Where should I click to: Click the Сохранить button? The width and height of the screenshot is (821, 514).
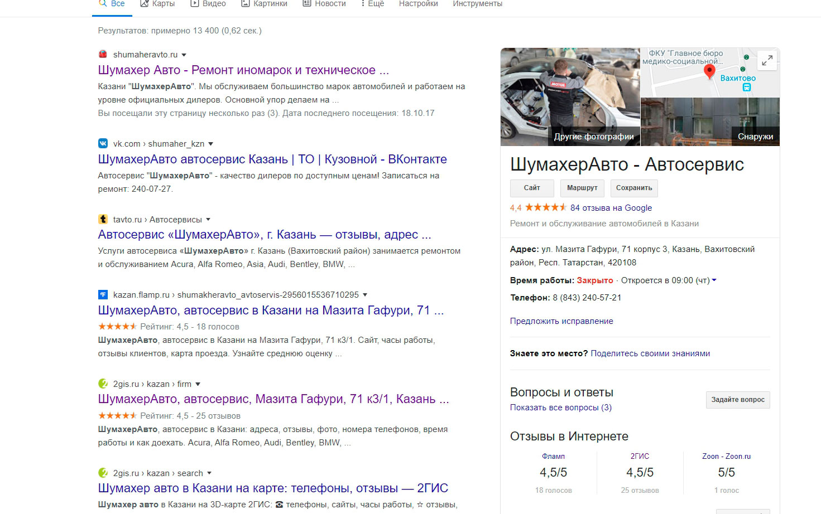[x=634, y=188]
